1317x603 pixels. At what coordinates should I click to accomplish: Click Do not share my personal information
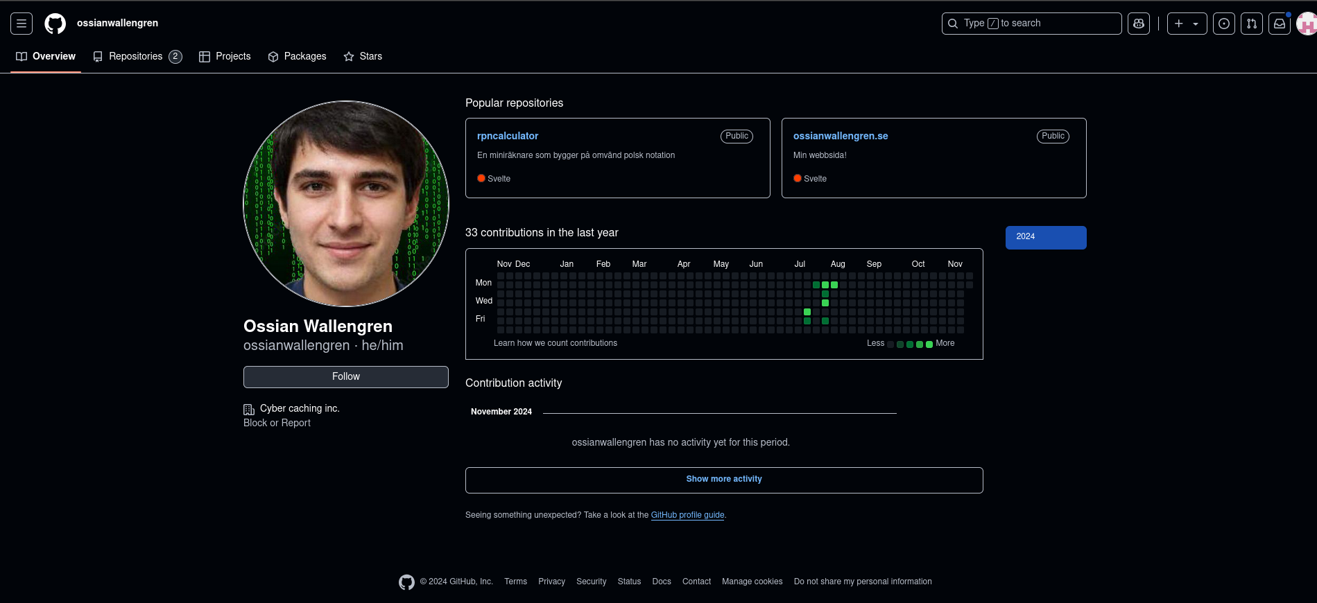(863, 582)
